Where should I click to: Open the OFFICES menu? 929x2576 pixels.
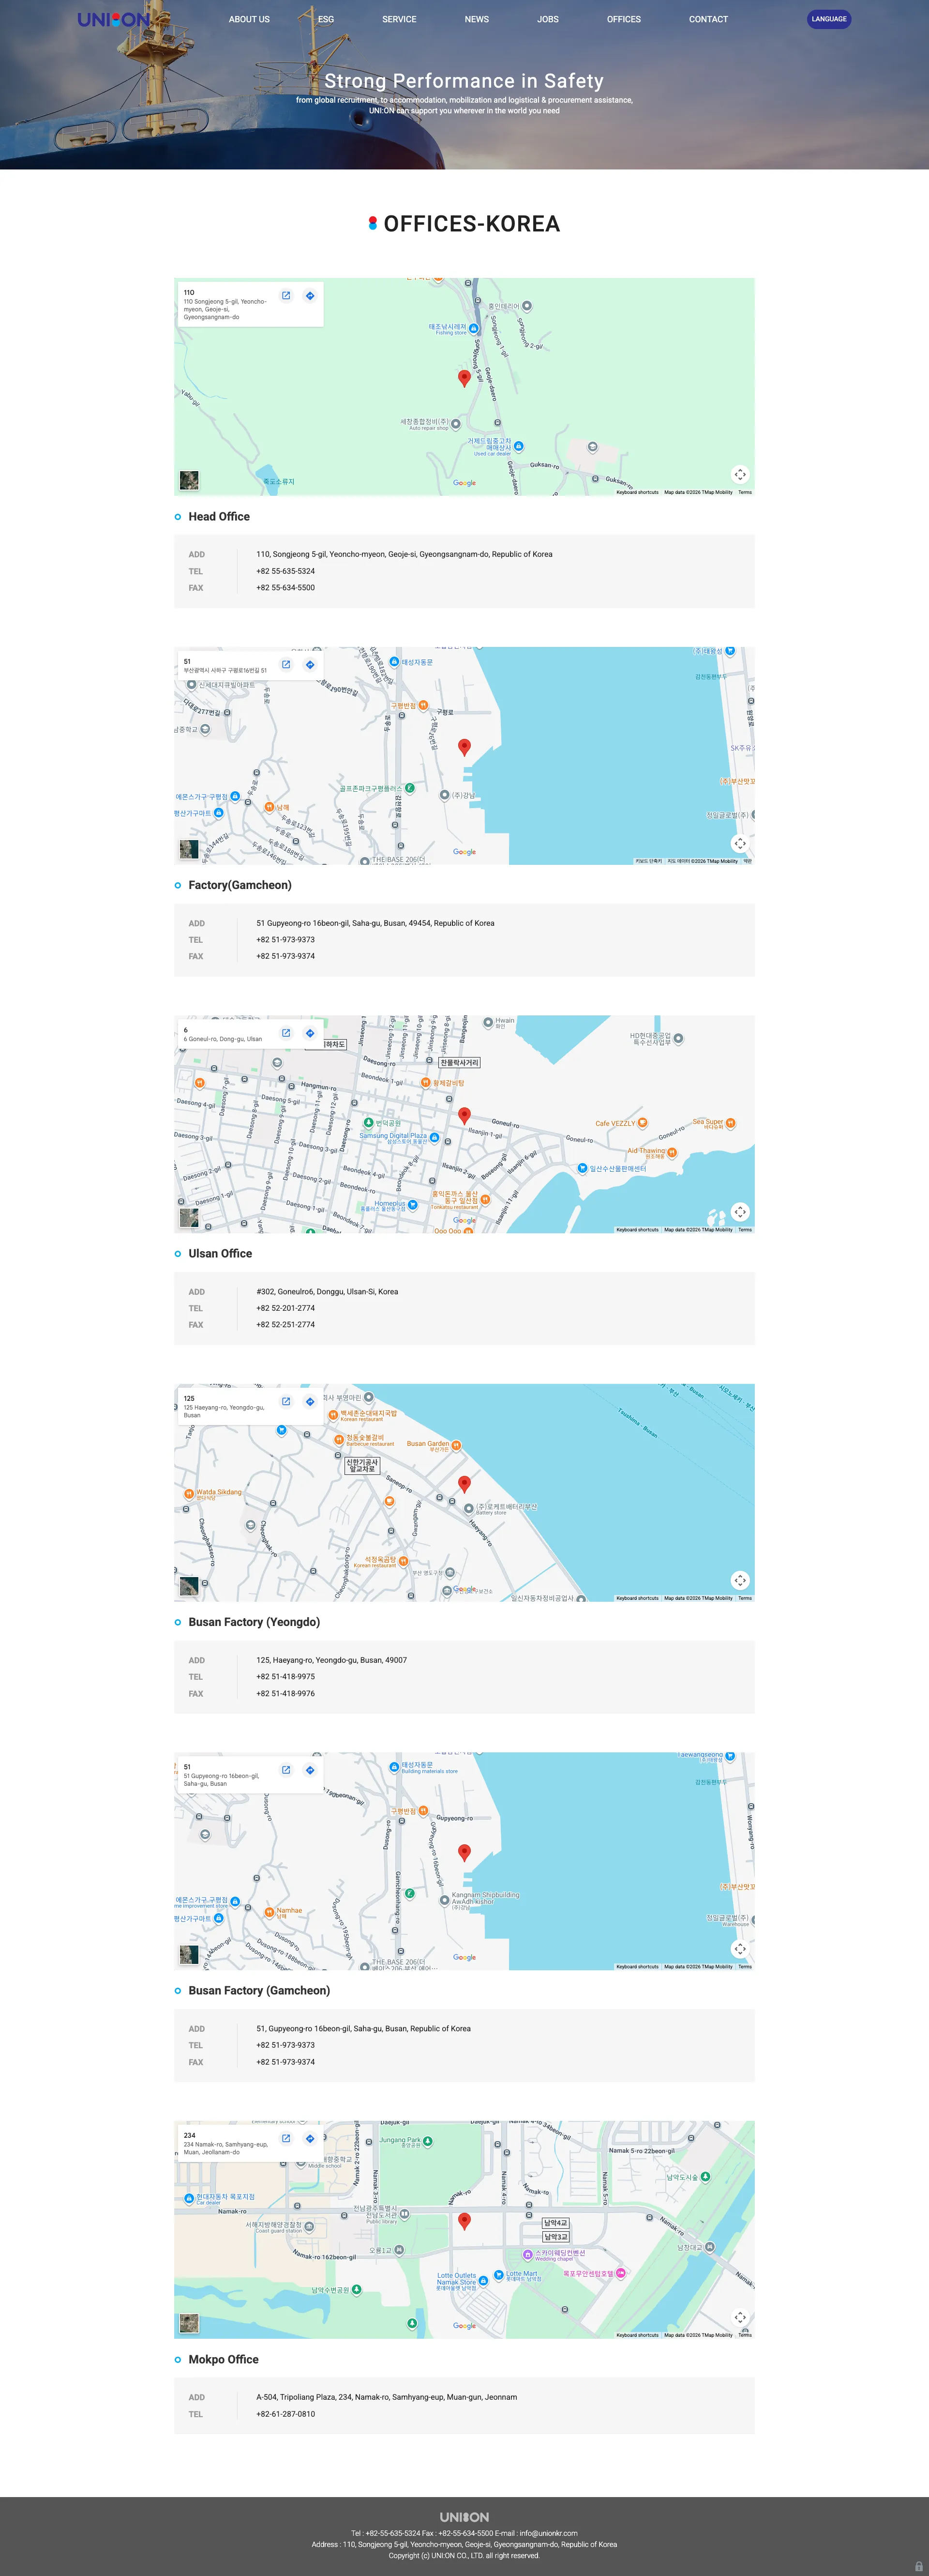tap(623, 19)
